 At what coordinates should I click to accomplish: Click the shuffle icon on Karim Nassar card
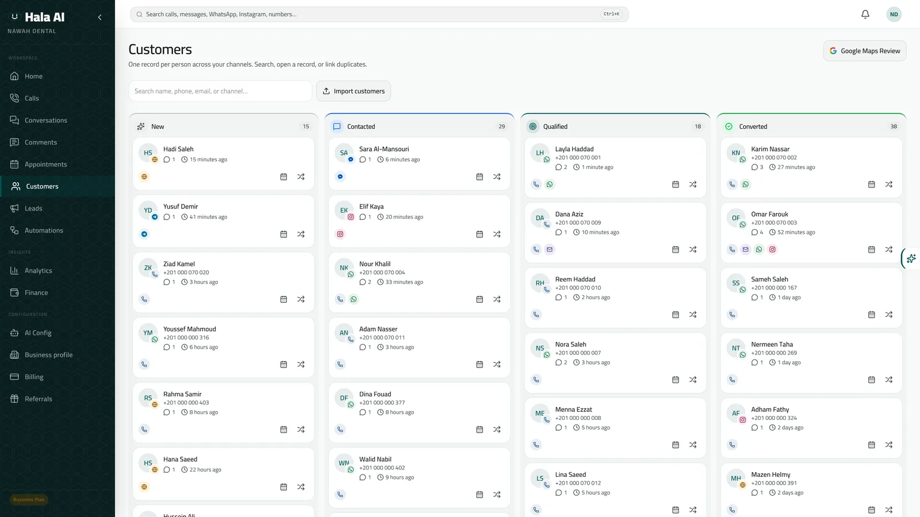pos(889,184)
